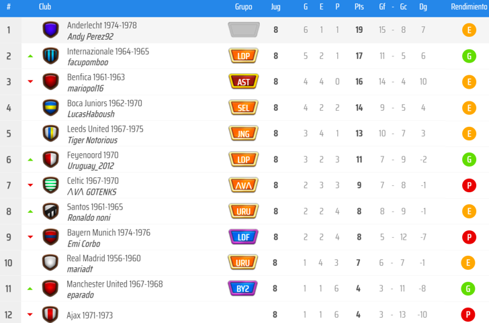Click the JNG group badge
489x323 pixels.
click(x=244, y=134)
